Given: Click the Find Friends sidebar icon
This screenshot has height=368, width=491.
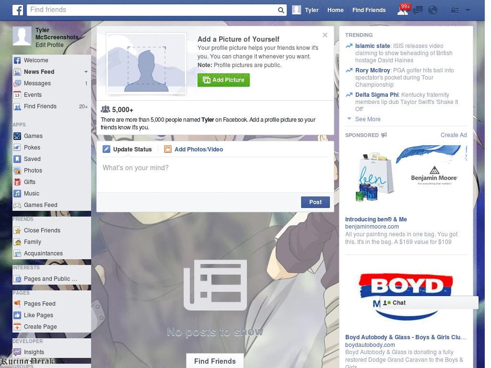Looking at the screenshot, I should 17,106.
